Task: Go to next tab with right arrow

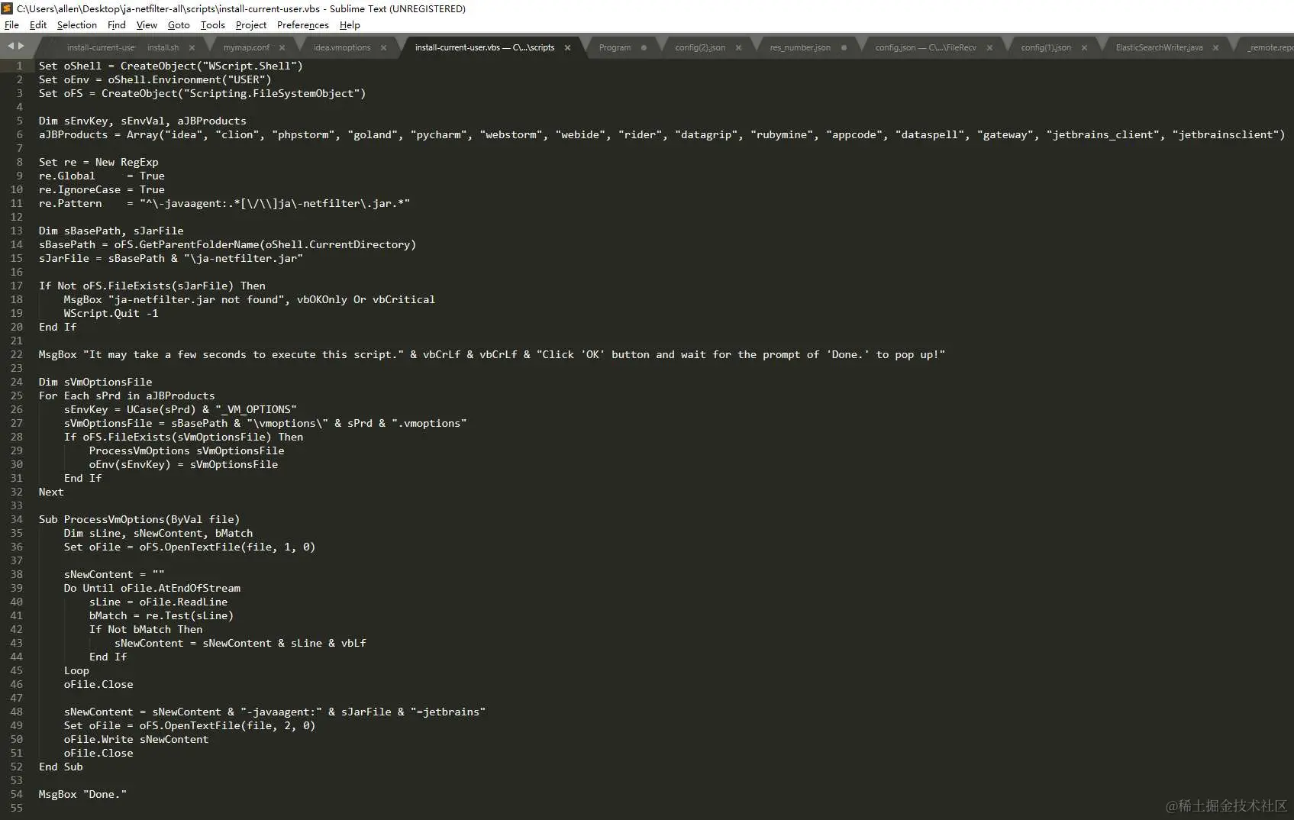Action: tap(21, 46)
